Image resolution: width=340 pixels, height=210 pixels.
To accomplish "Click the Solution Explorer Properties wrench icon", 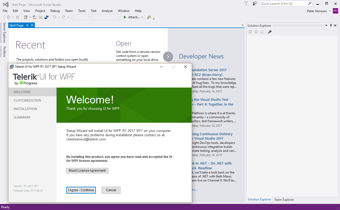I will pyautogui.click(x=270, y=32).
